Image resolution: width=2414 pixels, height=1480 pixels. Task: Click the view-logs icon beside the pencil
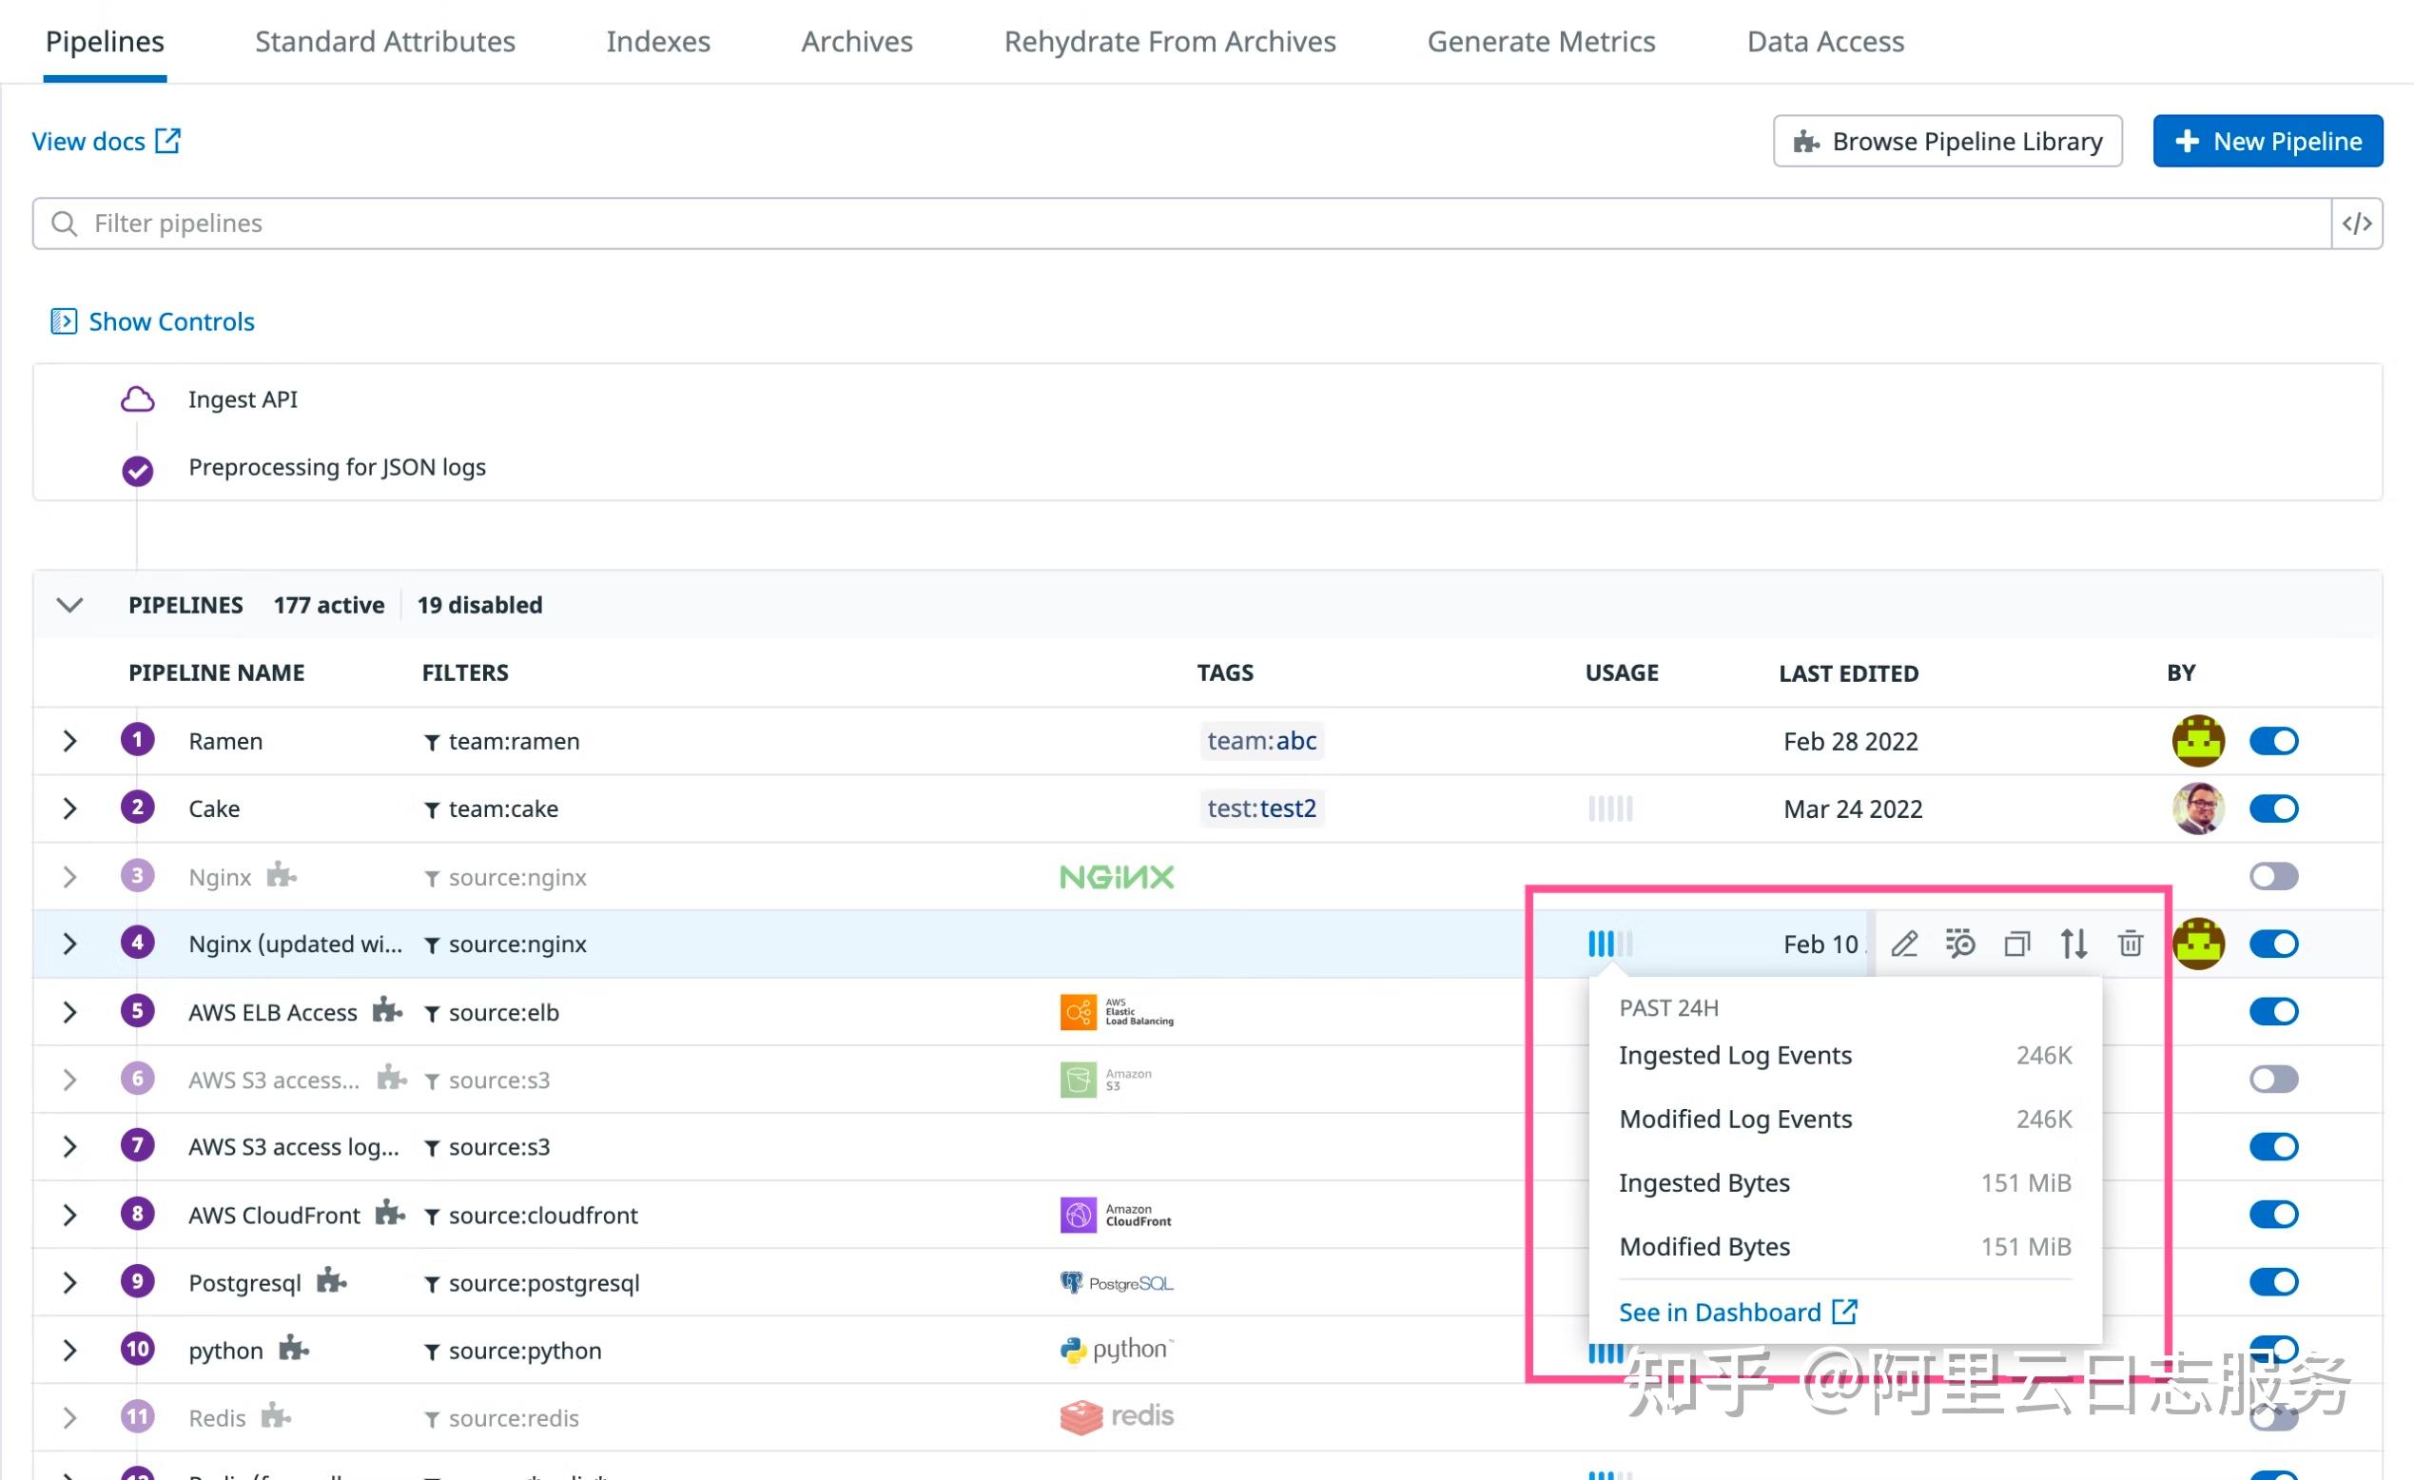point(1959,944)
